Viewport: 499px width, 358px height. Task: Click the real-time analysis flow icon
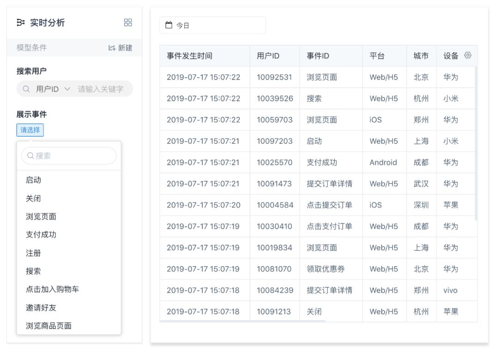(x=21, y=23)
